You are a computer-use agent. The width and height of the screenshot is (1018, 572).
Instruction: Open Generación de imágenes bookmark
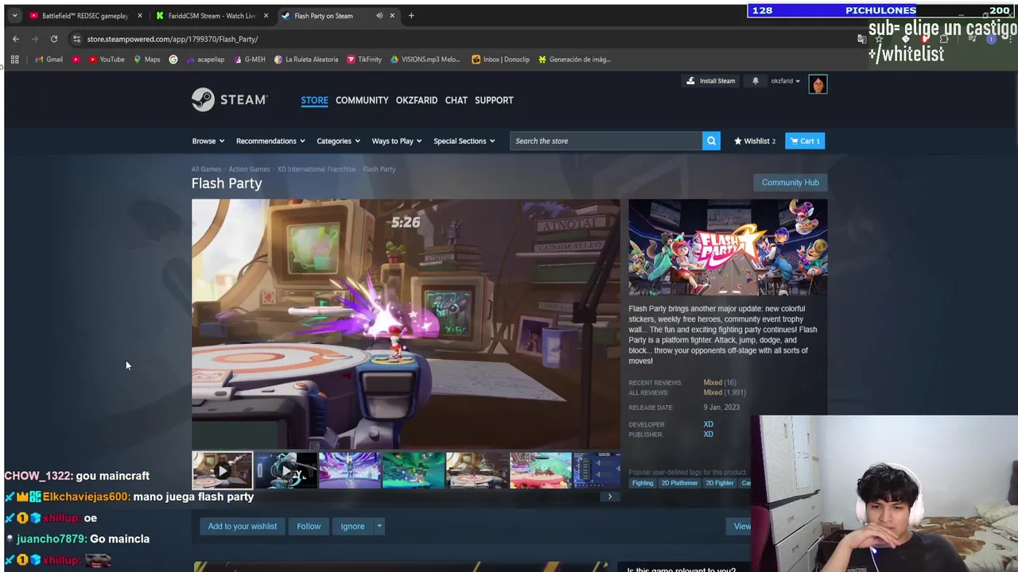tap(574, 59)
